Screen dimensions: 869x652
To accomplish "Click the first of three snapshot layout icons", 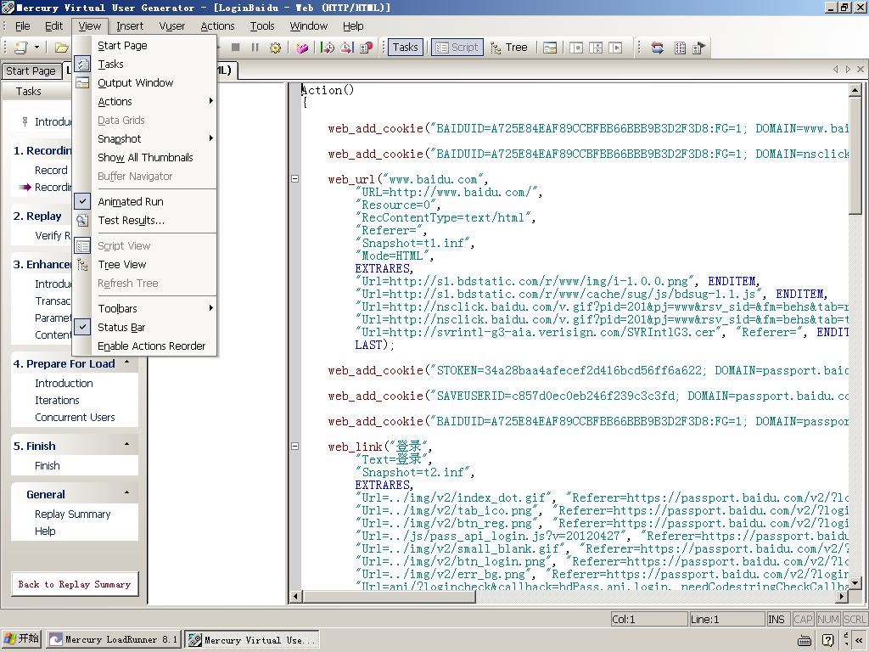I will [x=576, y=48].
